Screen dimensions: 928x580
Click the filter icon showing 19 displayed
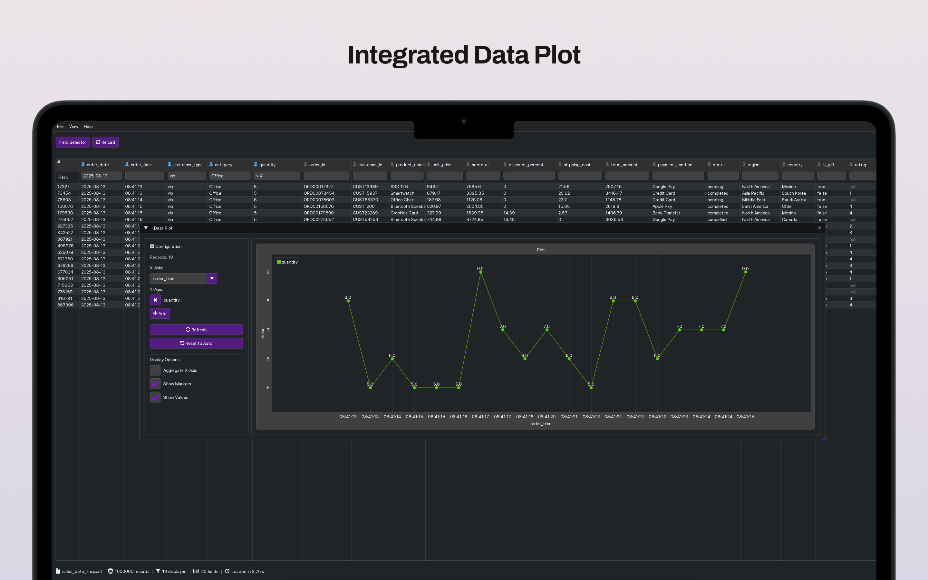point(158,571)
